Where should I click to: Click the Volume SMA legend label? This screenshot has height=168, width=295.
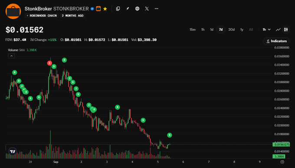tap(16, 50)
